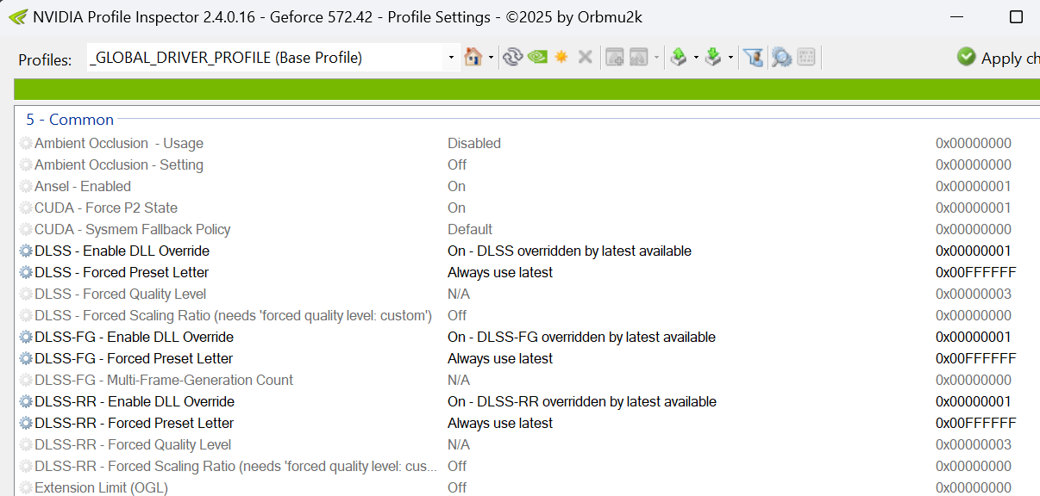This screenshot has height=496, width=1040.
Task: Select the "DLSS - Enable DLL Override" setting name
Action: pyautogui.click(x=122, y=251)
